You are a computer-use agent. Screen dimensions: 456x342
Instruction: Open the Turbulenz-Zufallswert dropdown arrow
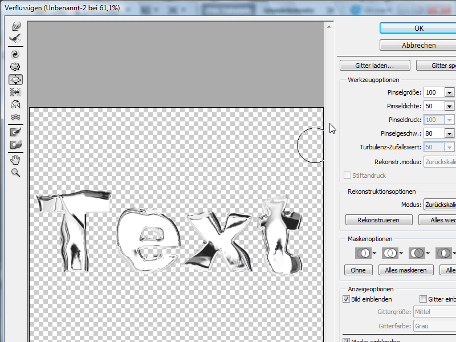[x=449, y=147]
